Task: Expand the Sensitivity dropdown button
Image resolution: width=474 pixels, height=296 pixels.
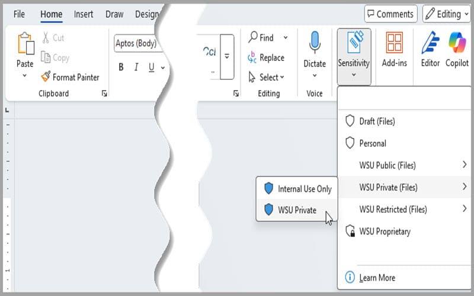Action: 354,57
